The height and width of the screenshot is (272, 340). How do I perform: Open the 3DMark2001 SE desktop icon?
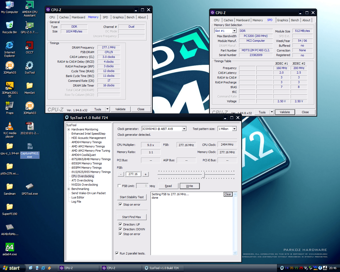(x=10, y=90)
